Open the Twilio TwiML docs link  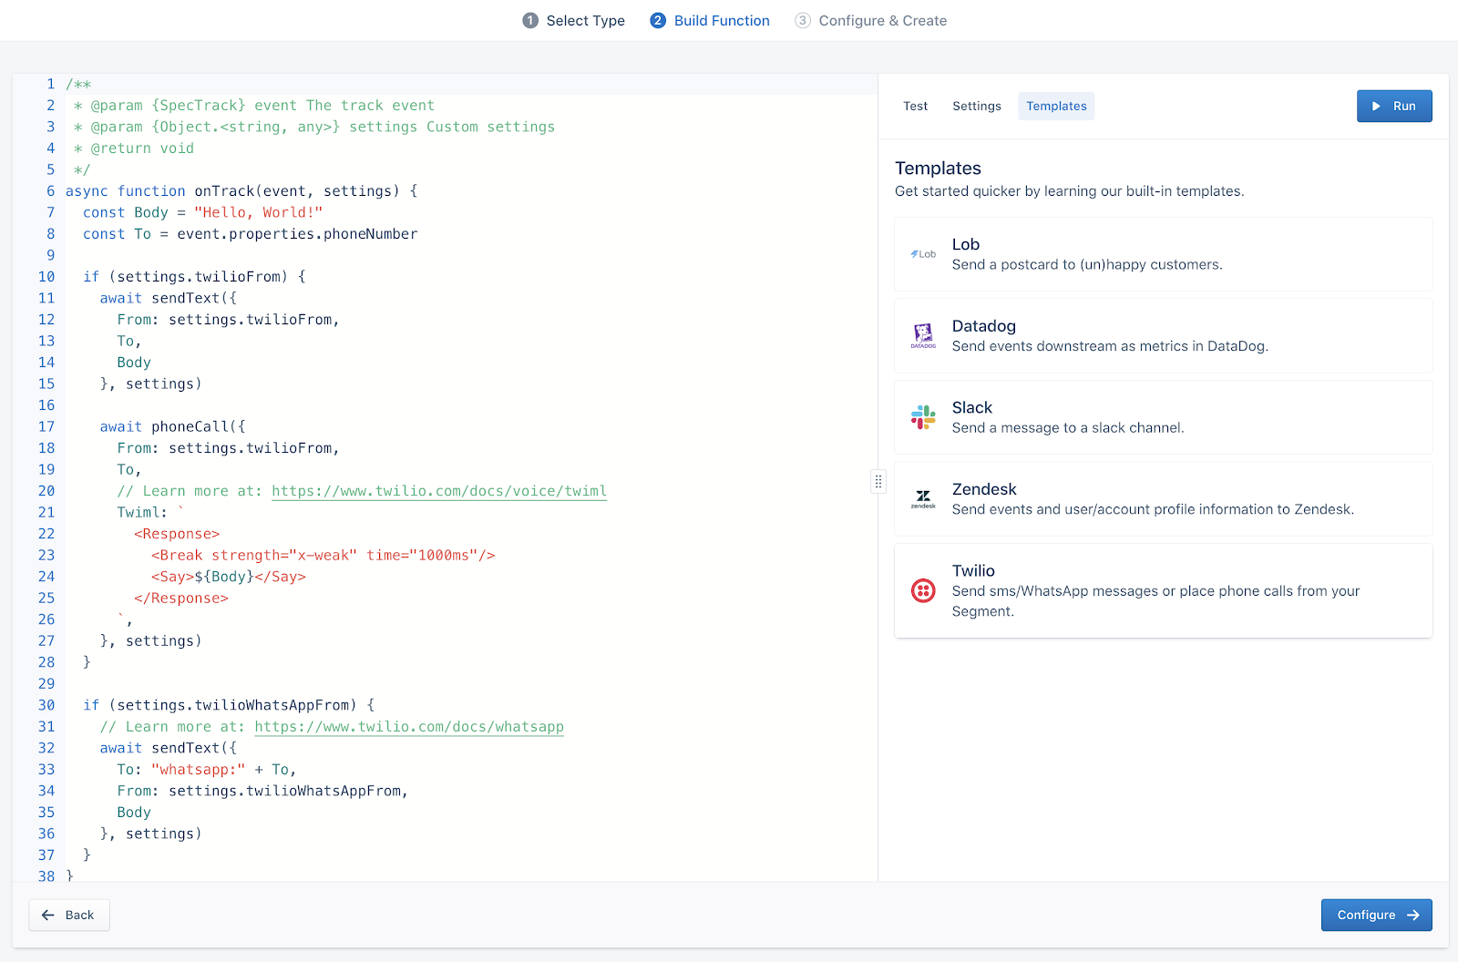pos(438,491)
